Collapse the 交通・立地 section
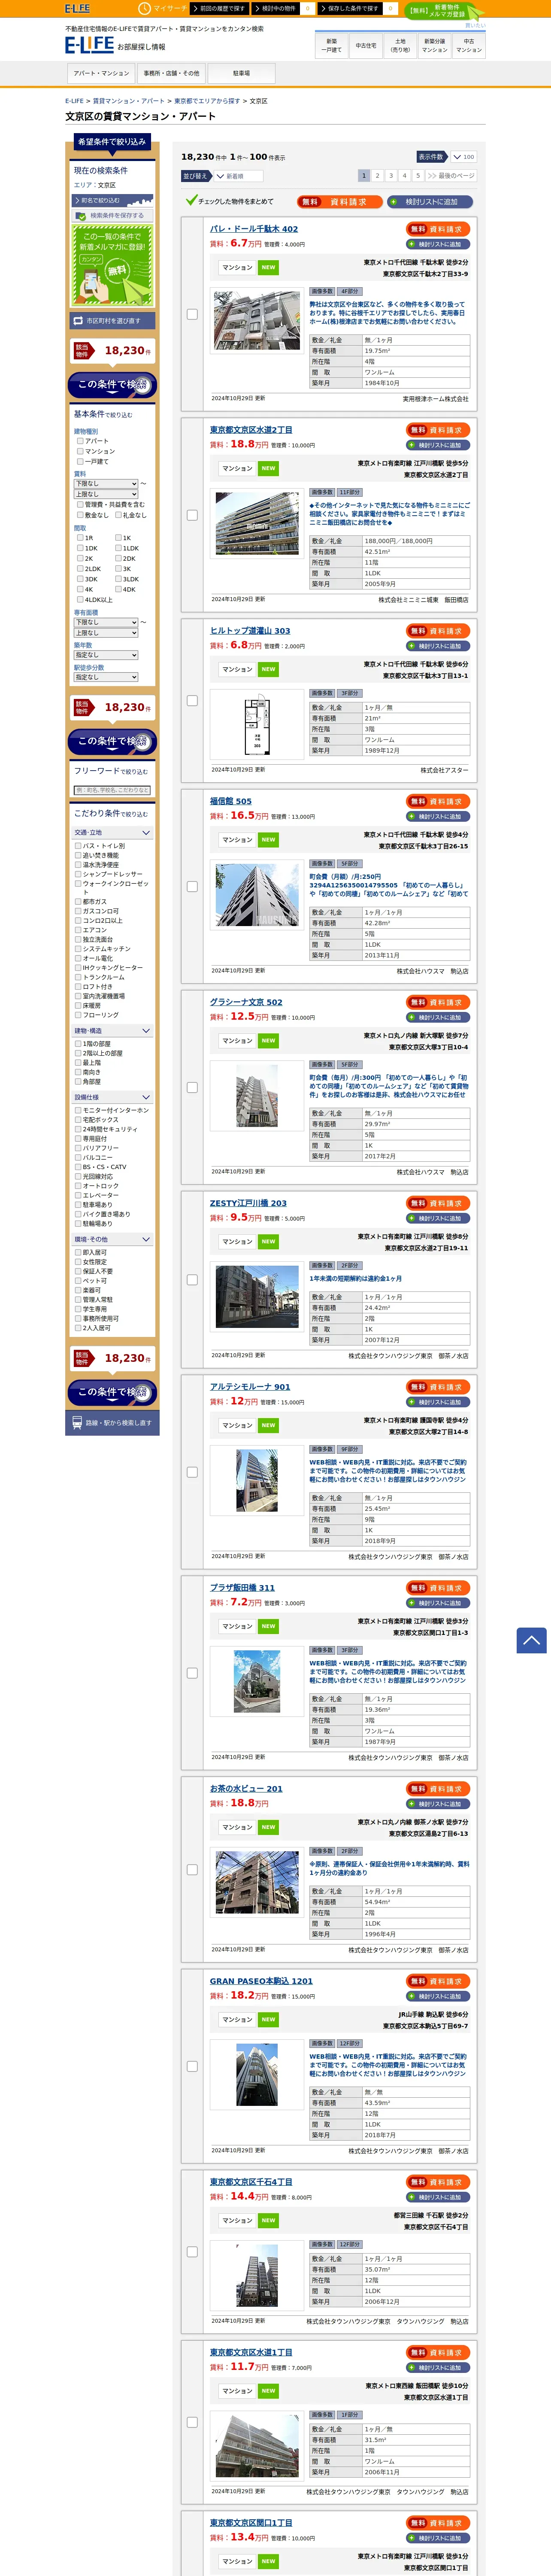 pos(112,832)
